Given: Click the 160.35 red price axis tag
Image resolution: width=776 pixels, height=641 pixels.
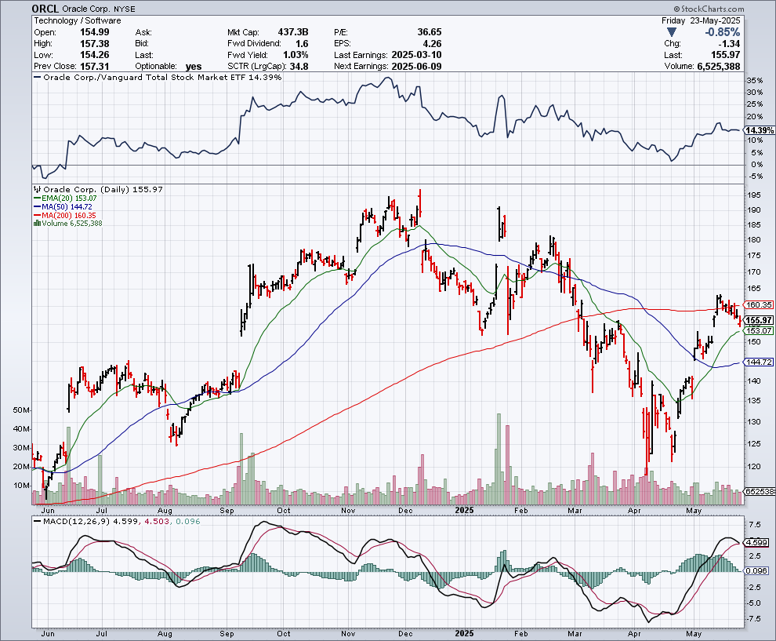Looking at the screenshot, I should (759, 305).
